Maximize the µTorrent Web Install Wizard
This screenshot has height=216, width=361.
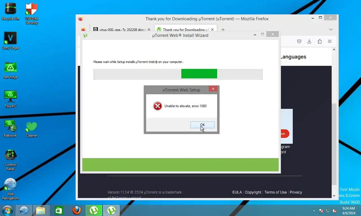pyautogui.click(x=263, y=34)
